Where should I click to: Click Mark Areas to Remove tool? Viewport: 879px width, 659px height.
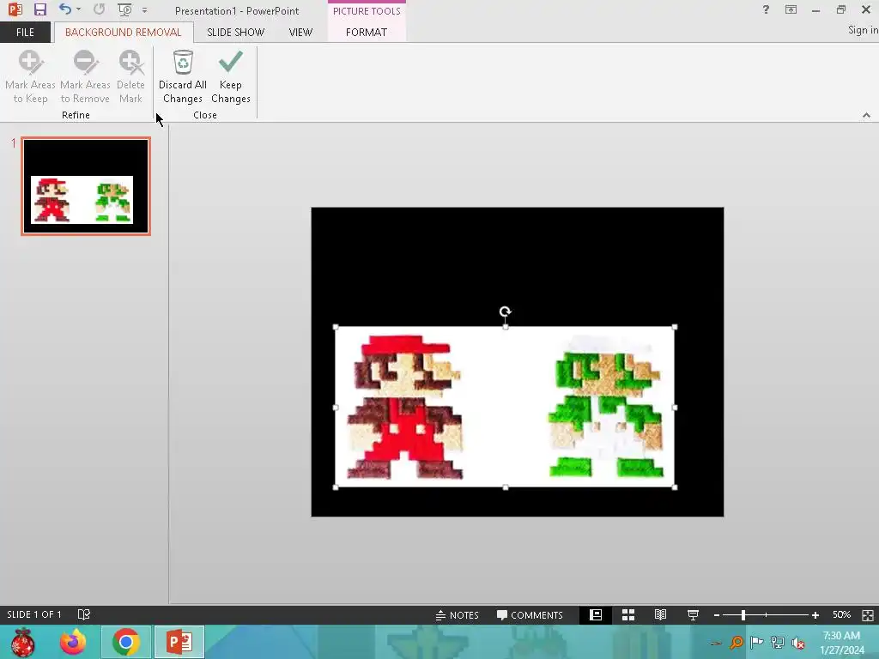click(x=85, y=76)
